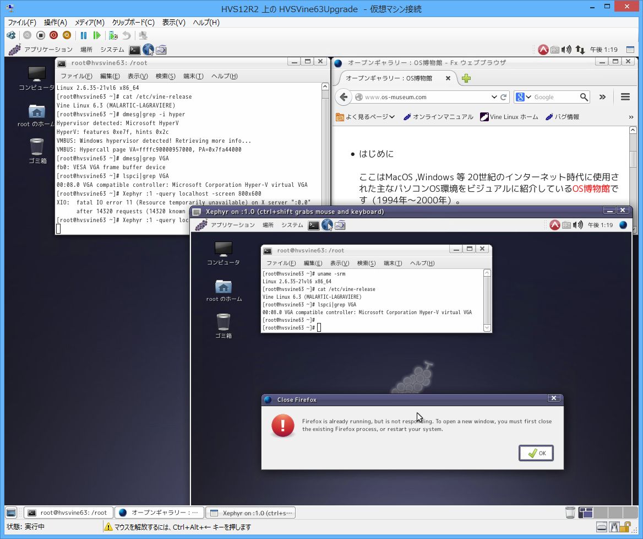Switch to root@hvsvine63 taskbar entry
The height and width of the screenshot is (539, 643).
tap(68, 513)
